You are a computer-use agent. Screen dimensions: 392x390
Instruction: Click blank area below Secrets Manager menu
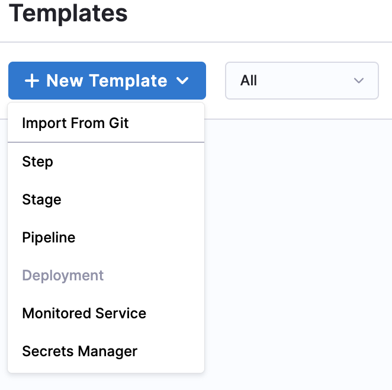(107, 382)
